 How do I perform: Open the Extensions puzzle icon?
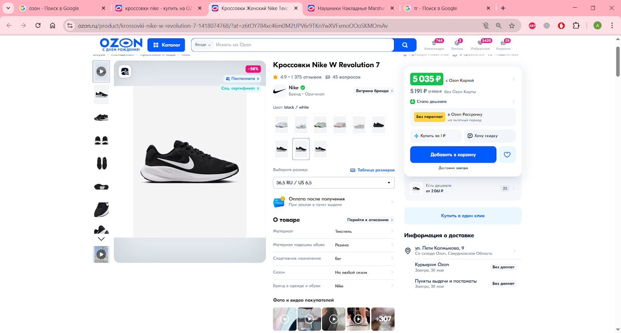pyautogui.click(x=576, y=26)
